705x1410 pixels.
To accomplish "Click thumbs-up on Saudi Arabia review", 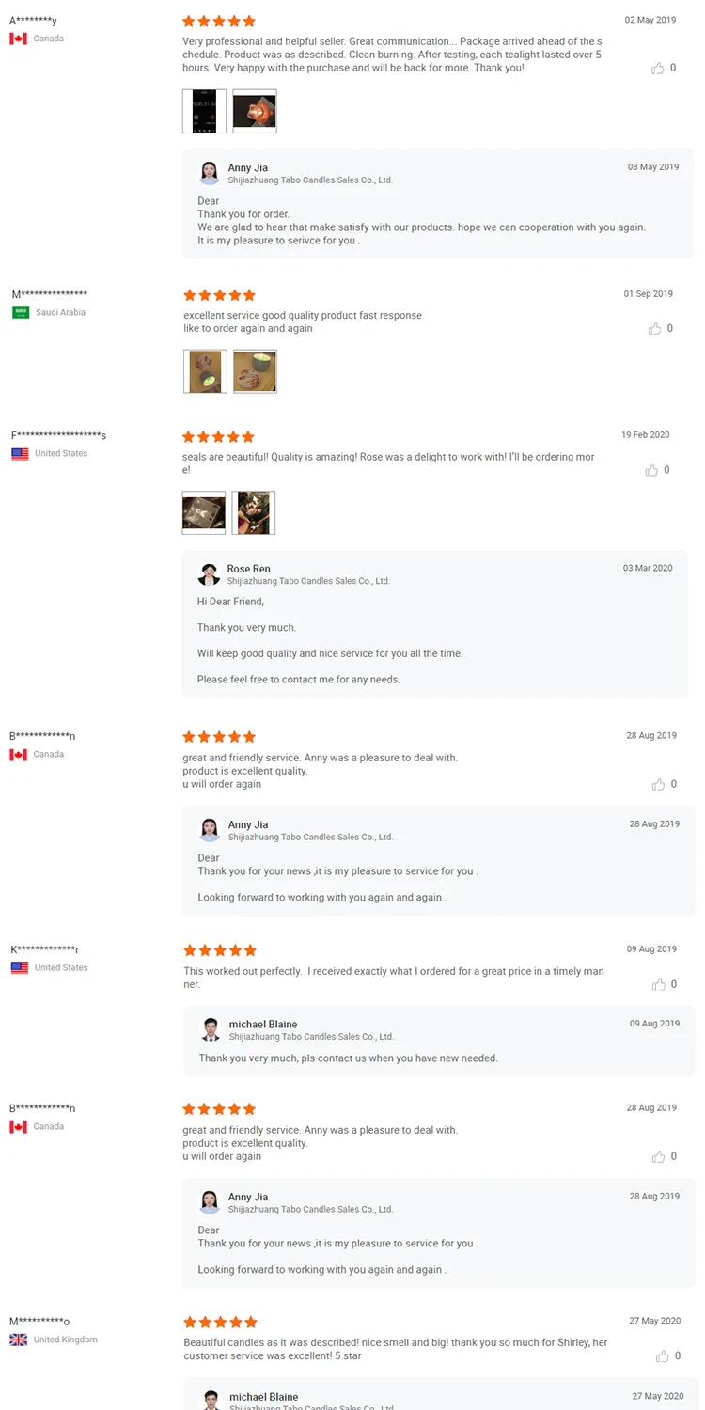I will (655, 329).
